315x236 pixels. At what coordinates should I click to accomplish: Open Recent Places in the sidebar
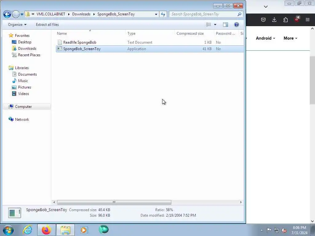point(29,55)
